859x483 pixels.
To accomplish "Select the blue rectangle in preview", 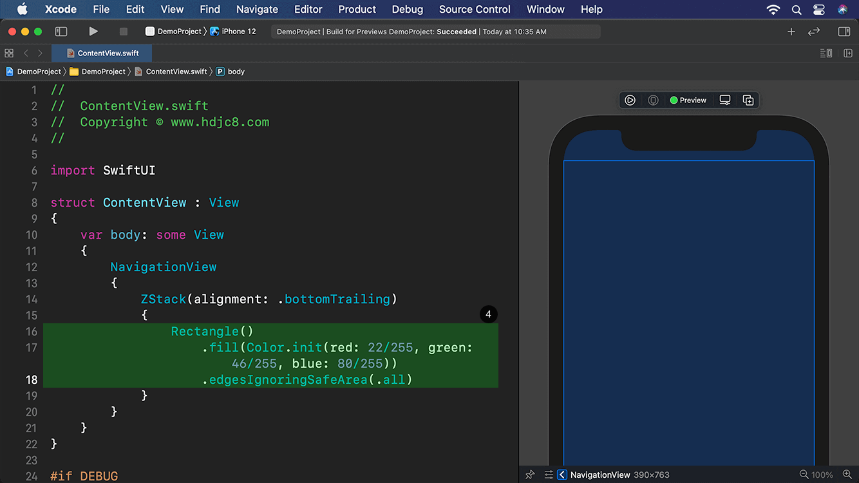I will (688, 313).
